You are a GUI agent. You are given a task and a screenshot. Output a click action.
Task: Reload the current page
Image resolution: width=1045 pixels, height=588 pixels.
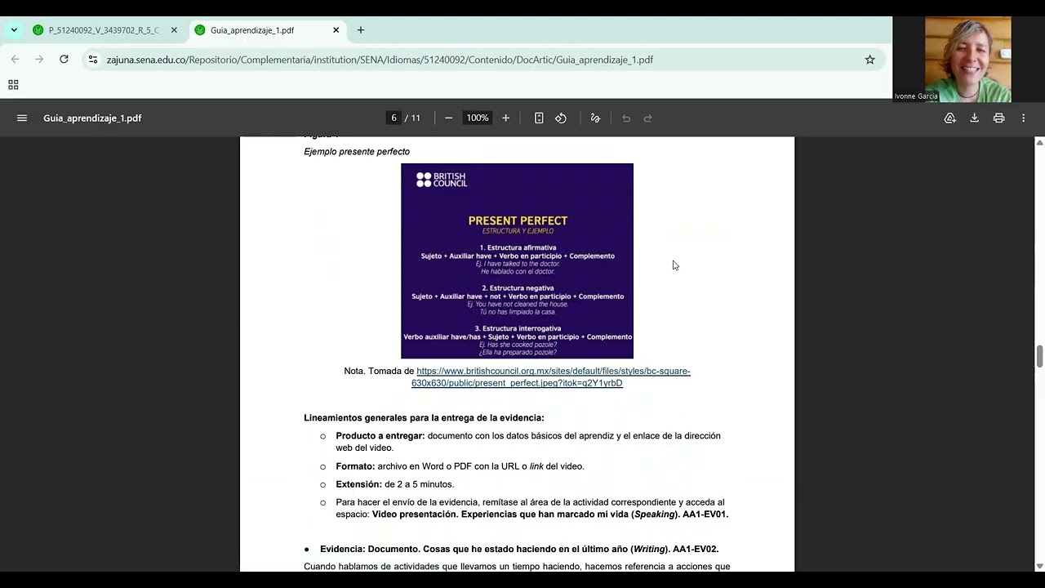[64, 60]
